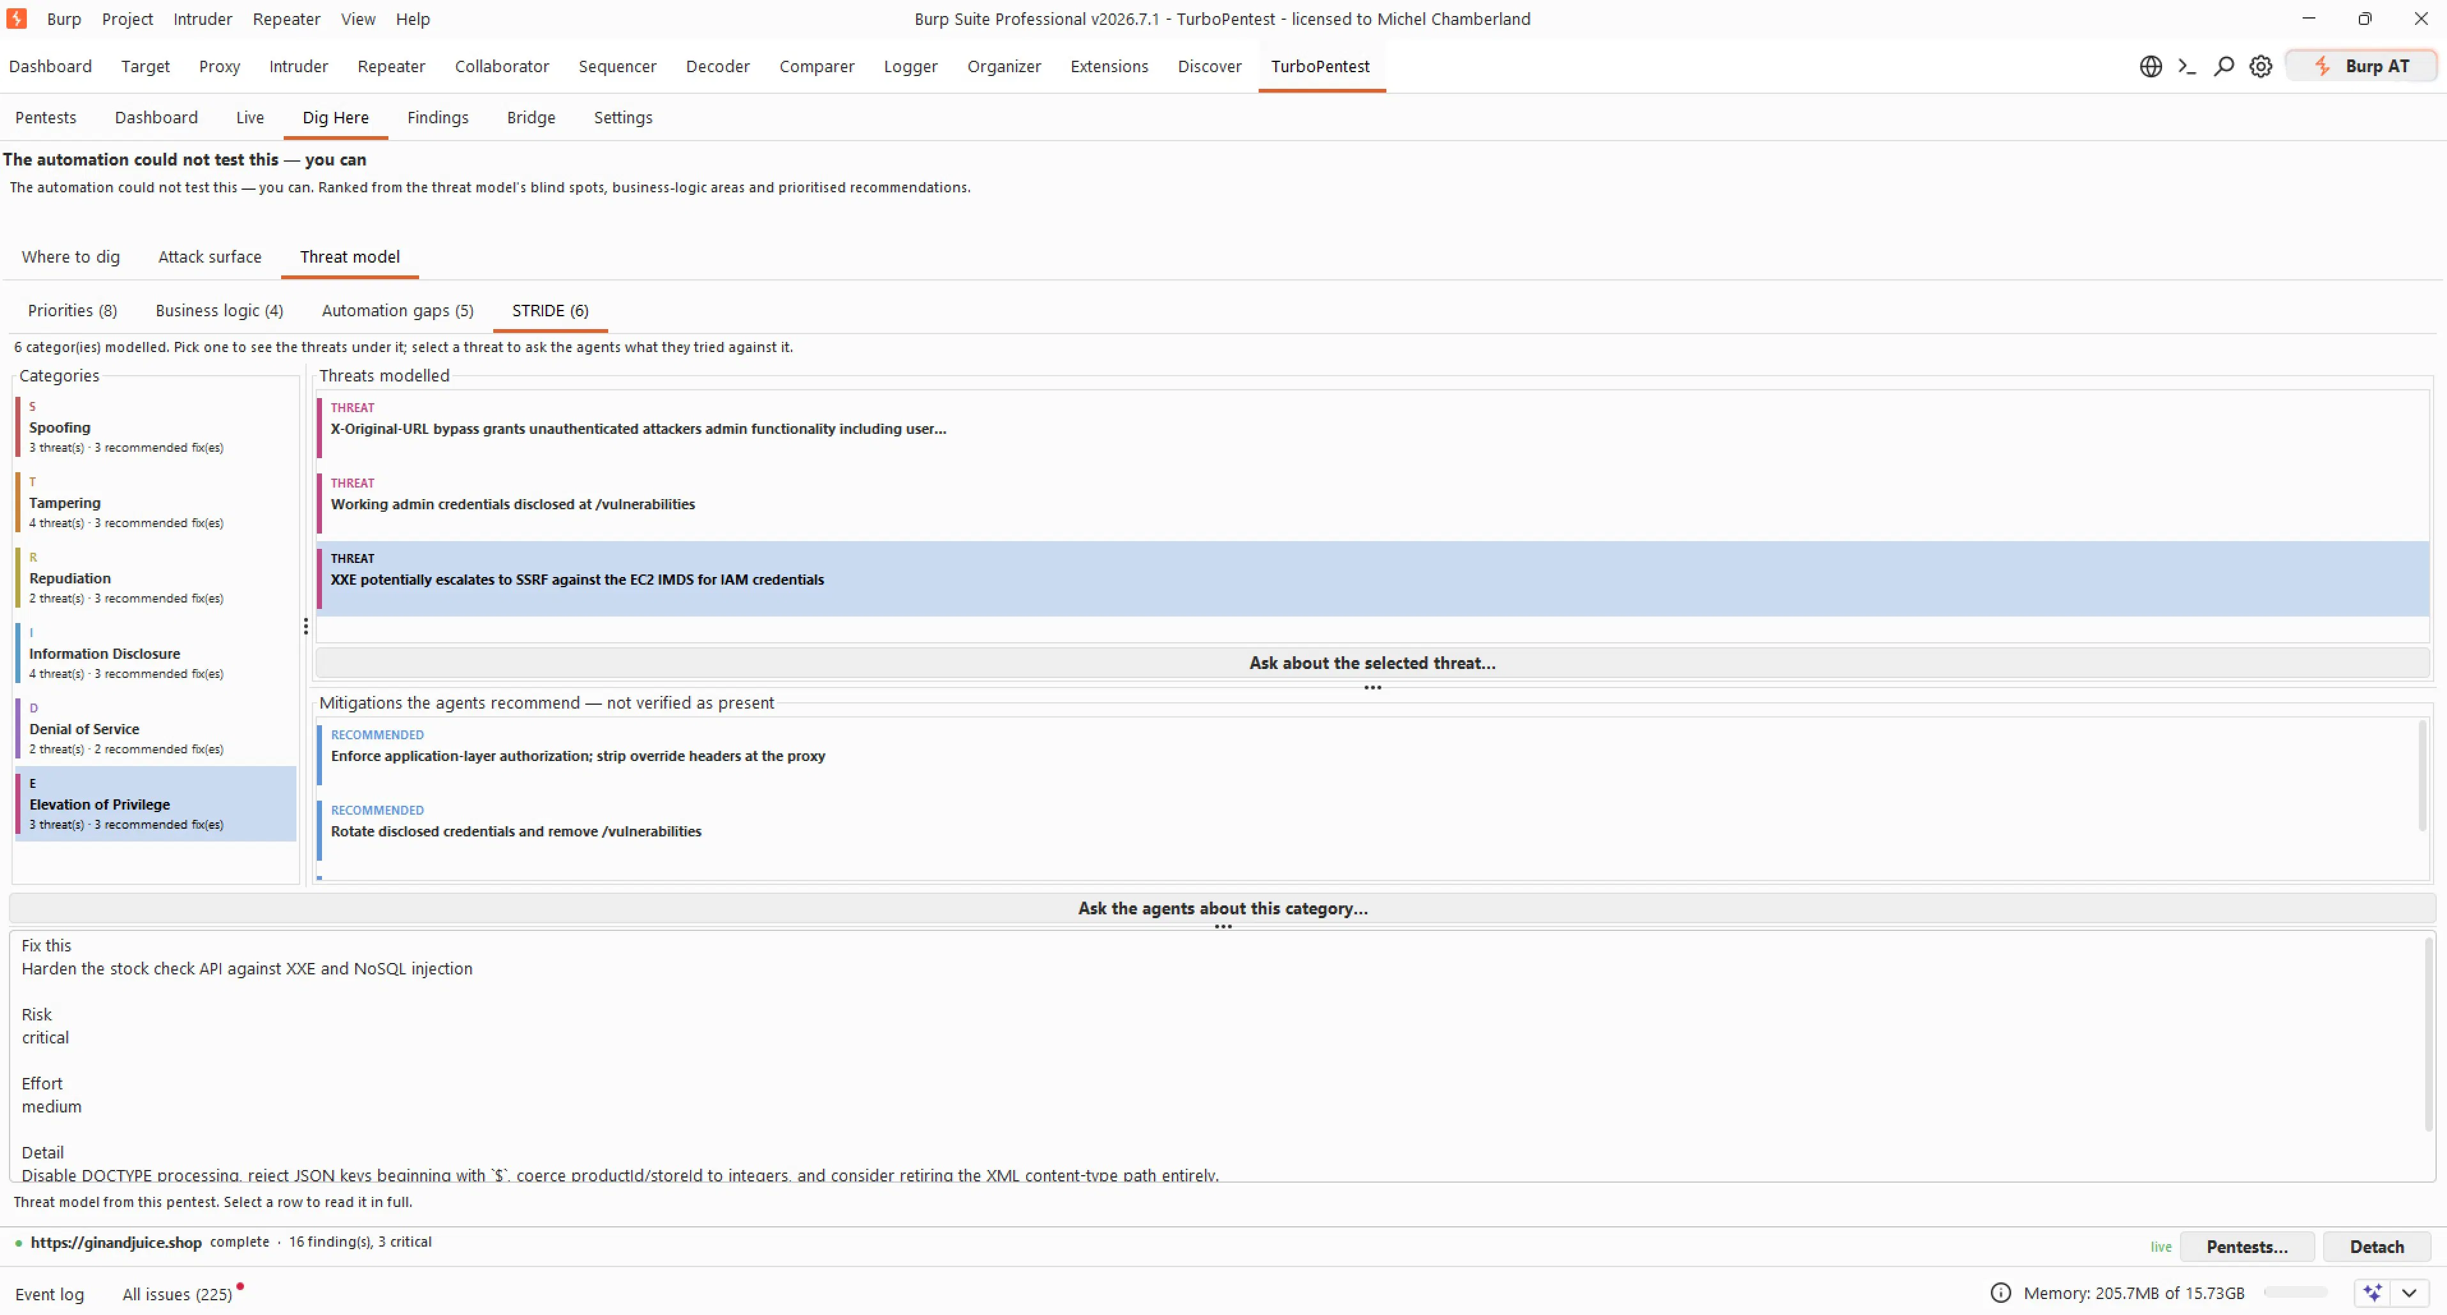Open the TurboPentest Settings sub-tab
This screenshot has height=1315, width=2447.
click(x=623, y=118)
